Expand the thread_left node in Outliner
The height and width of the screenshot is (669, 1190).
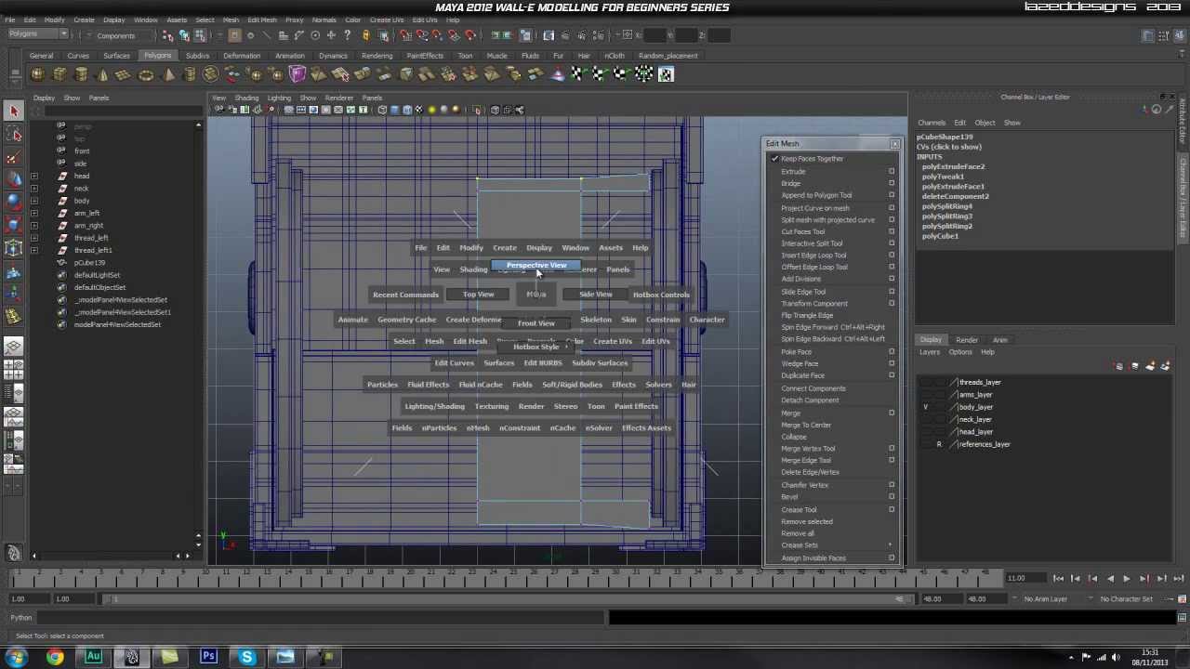(34, 238)
